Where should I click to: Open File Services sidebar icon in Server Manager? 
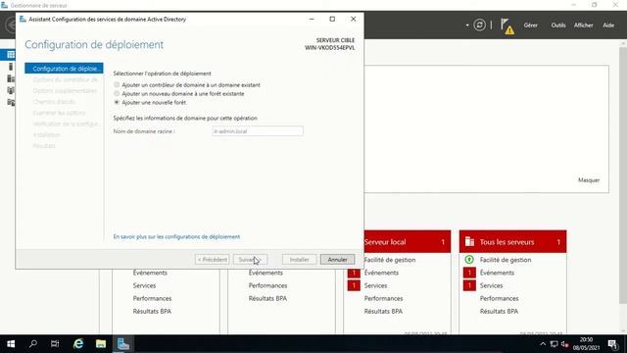click(x=11, y=102)
